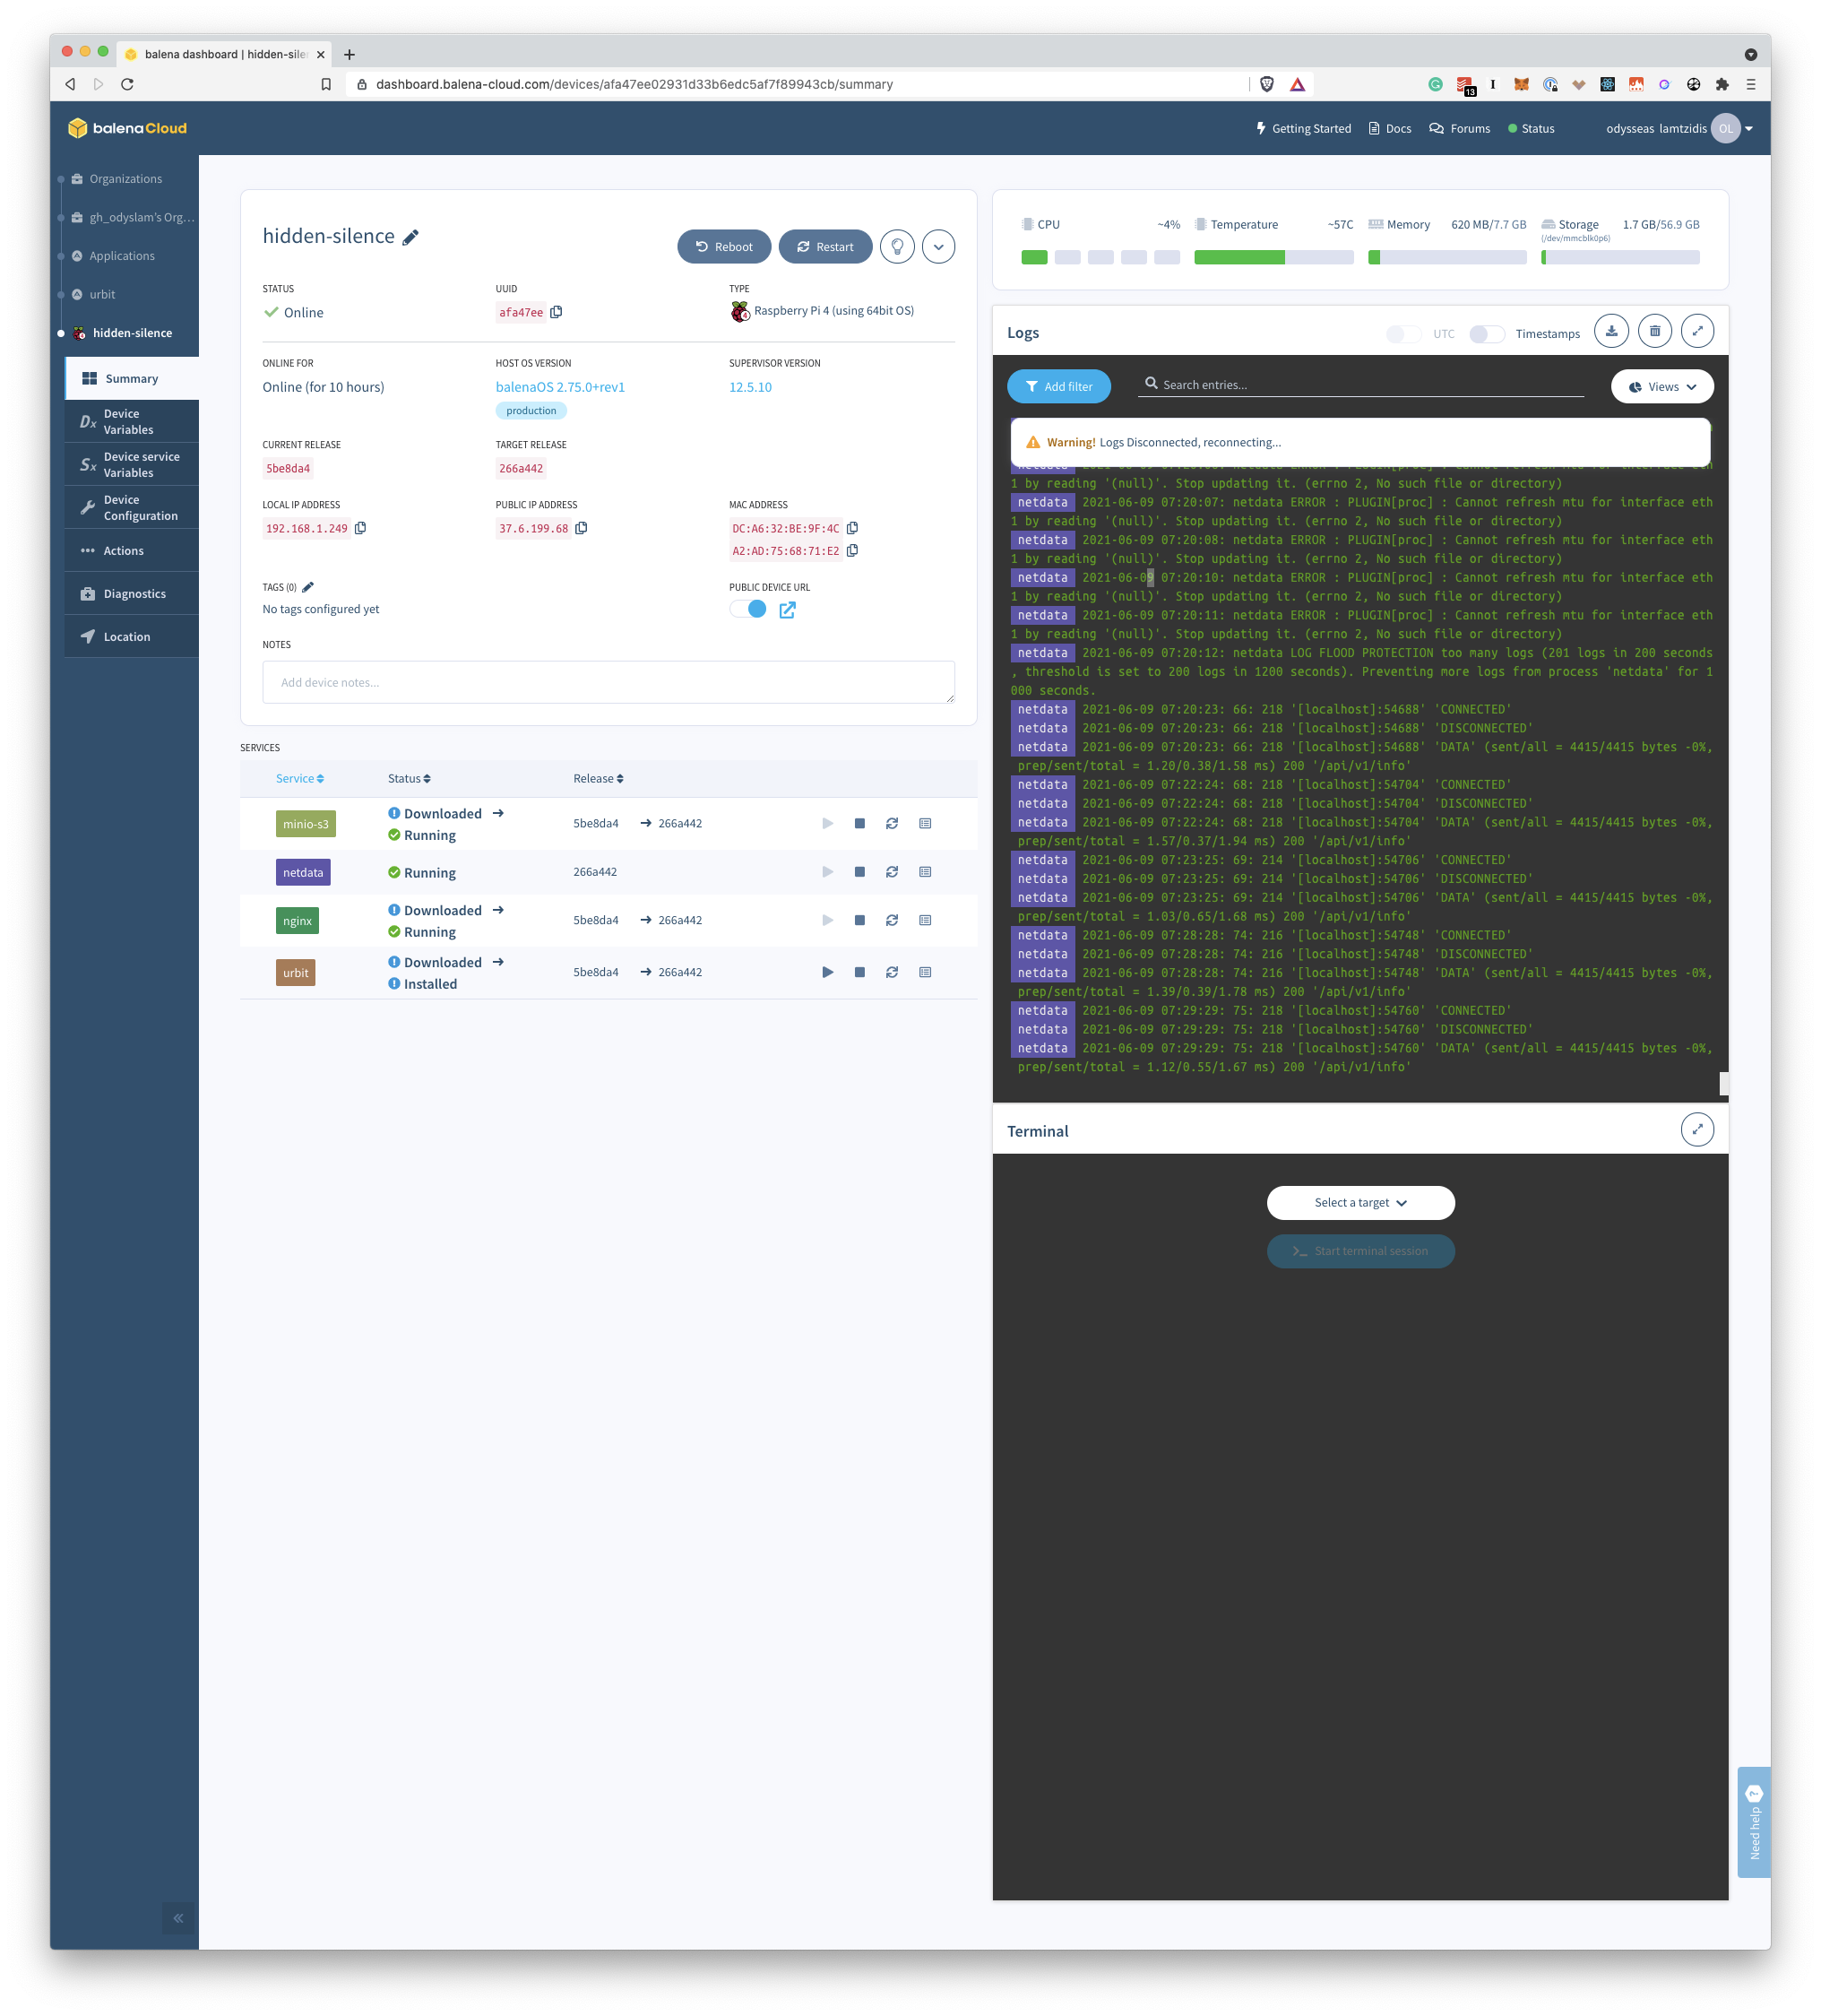Click the minio-s3 service label
This screenshot has height=2016, width=1821.
click(306, 824)
